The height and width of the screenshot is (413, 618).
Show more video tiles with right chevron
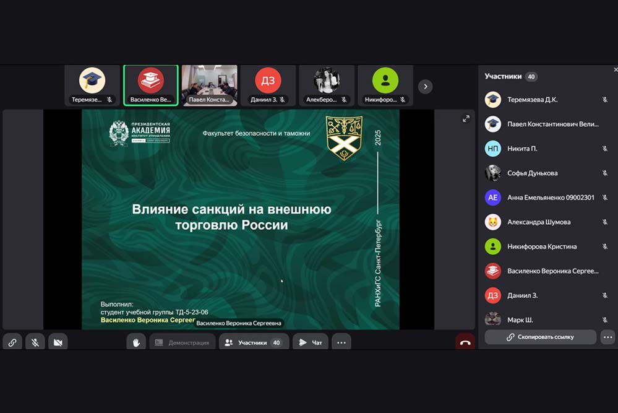coord(425,87)
